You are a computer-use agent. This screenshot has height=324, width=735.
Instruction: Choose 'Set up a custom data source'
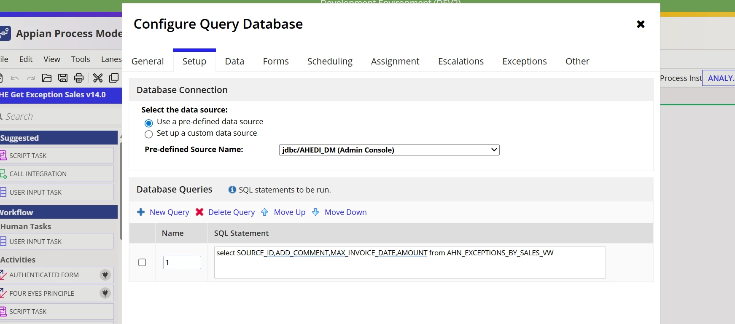click(149, 134)
